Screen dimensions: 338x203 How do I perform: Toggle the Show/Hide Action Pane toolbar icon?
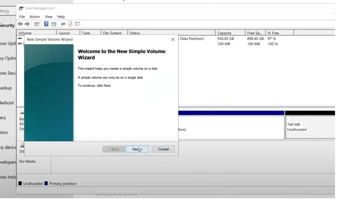[54, 24]
